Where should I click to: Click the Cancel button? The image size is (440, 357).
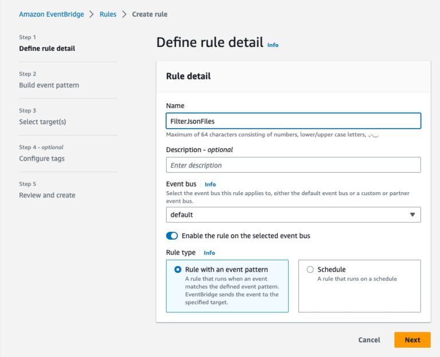[x=369, y=340]
